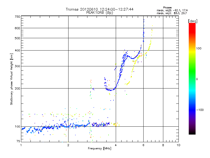The height and width of the screenshot is (158, 210).
Task: Click the x-axis tick label '10'
Action: [x=178, y=145]
